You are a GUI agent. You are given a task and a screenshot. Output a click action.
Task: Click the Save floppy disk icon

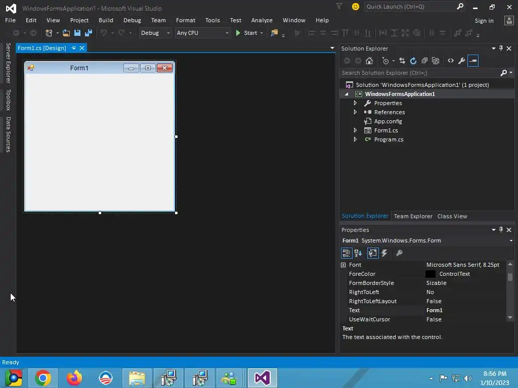(77, 33)
